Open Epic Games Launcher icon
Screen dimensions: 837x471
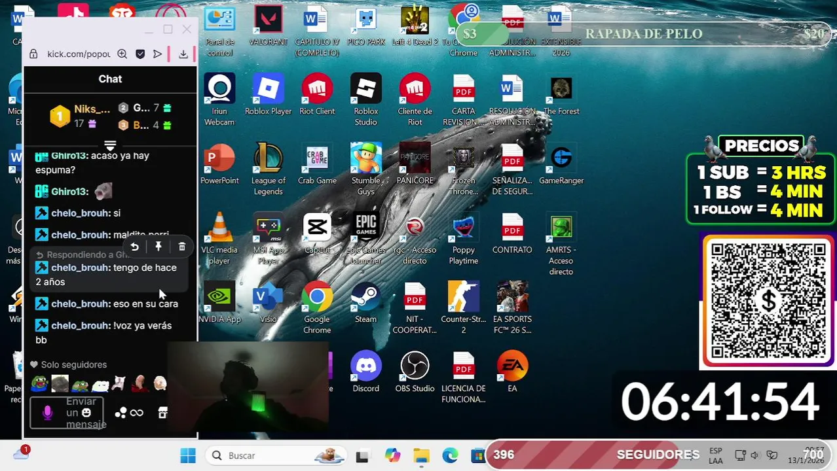coord(365,239)
